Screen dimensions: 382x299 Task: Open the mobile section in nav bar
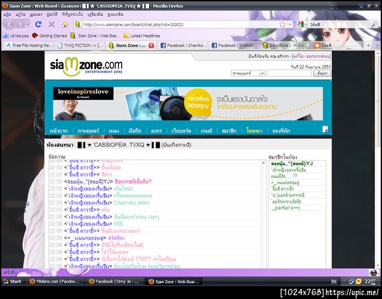(x=135, y=131)
